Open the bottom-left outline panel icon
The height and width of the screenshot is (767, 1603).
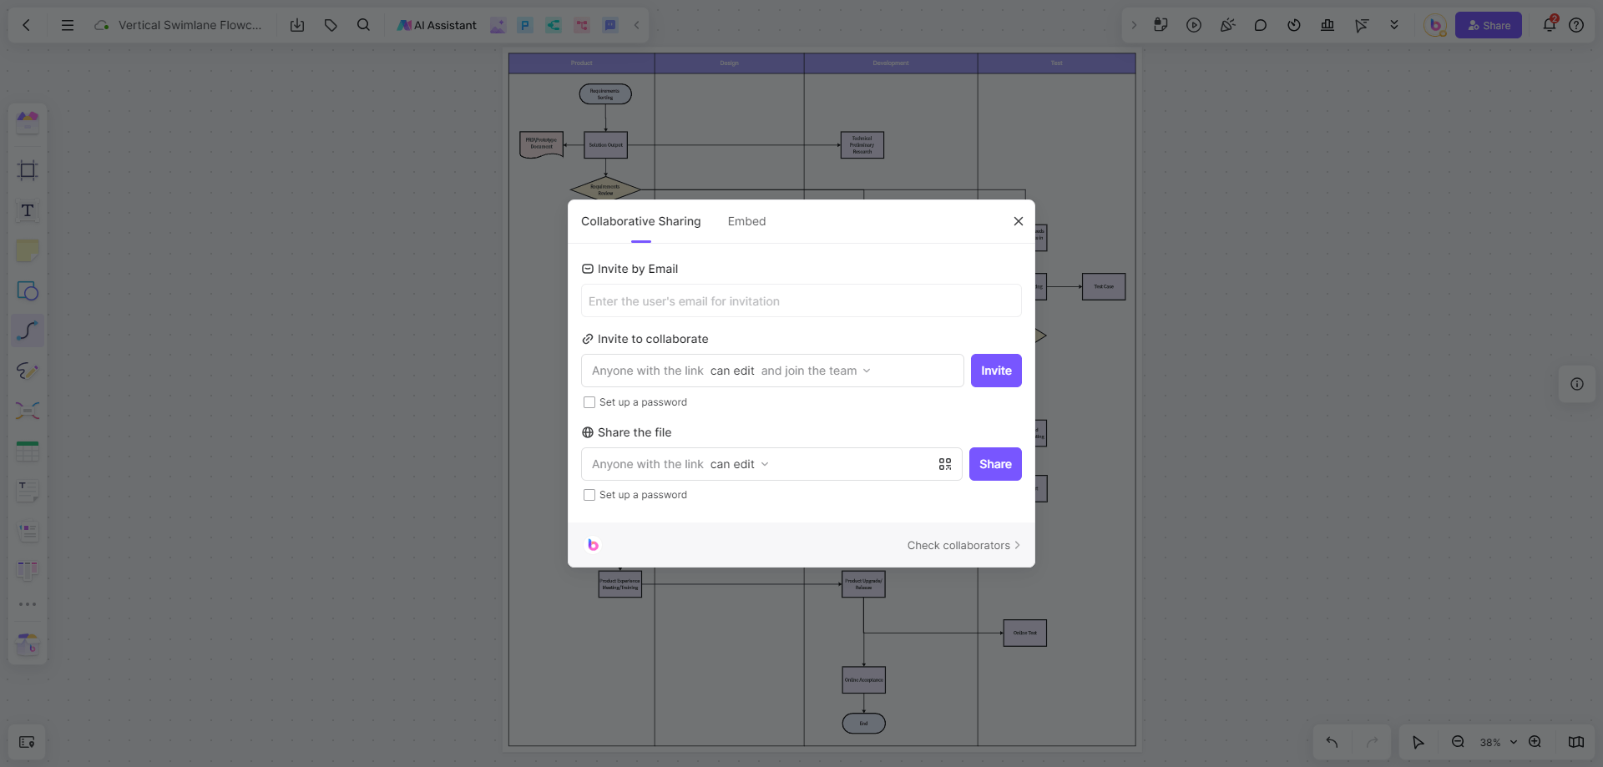(x=27, y=742)
